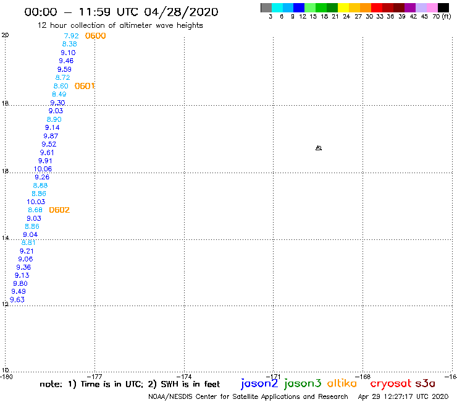Select the 7.92 wave height value
Image resolution: width=457 pixels, height=402 pixels.
72,36
